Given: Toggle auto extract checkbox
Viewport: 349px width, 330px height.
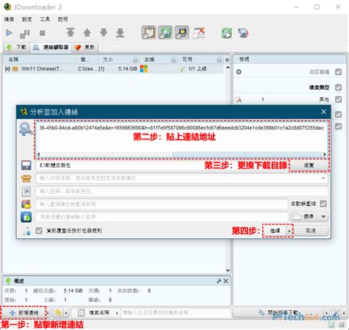Looking at the screenshot, I should click(x=323, y=204).
